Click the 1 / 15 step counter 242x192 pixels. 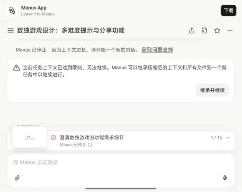[x=216, y=138]
